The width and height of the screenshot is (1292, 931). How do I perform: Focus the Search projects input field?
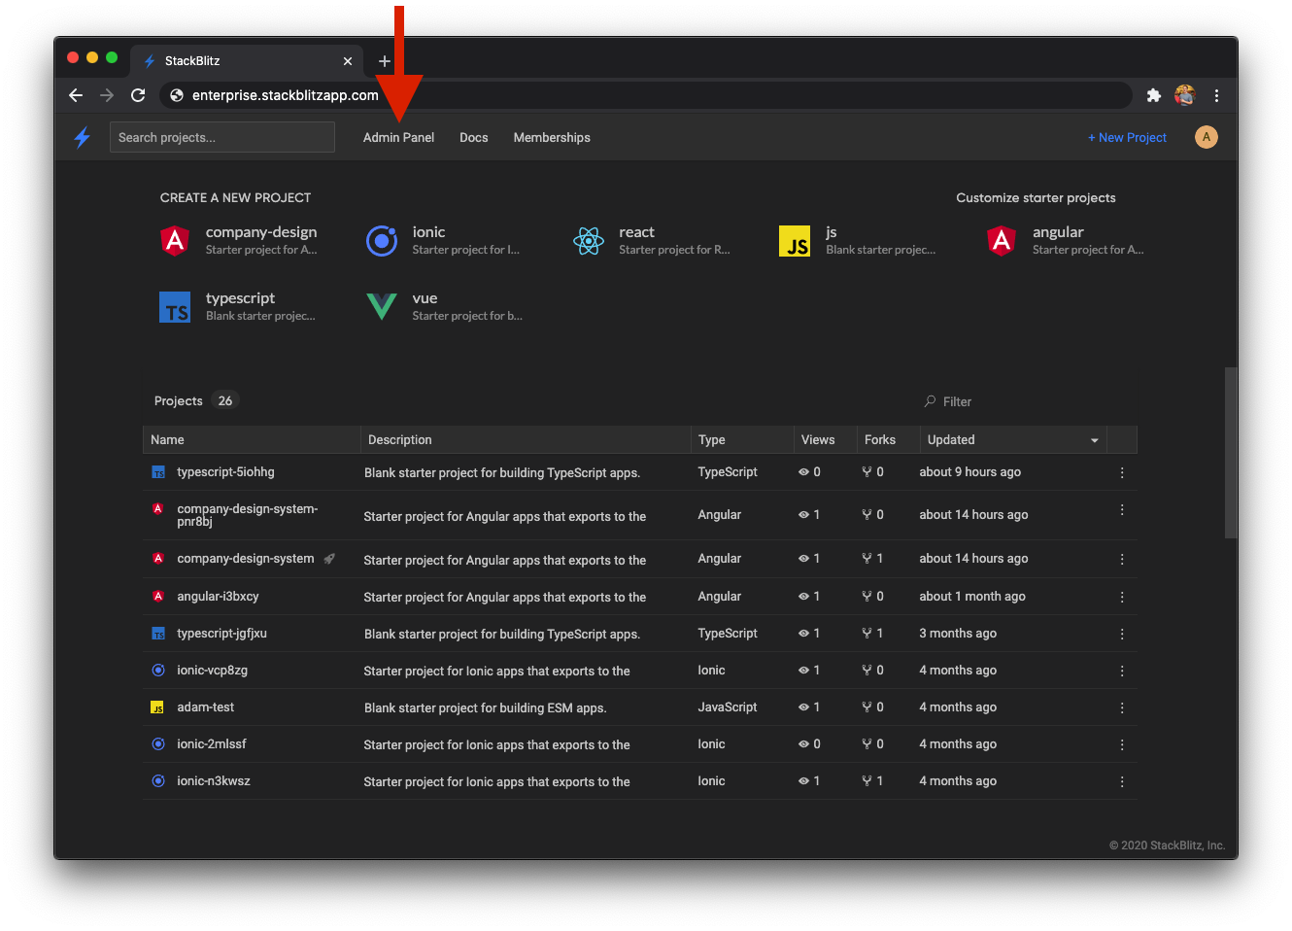point(222,137)
